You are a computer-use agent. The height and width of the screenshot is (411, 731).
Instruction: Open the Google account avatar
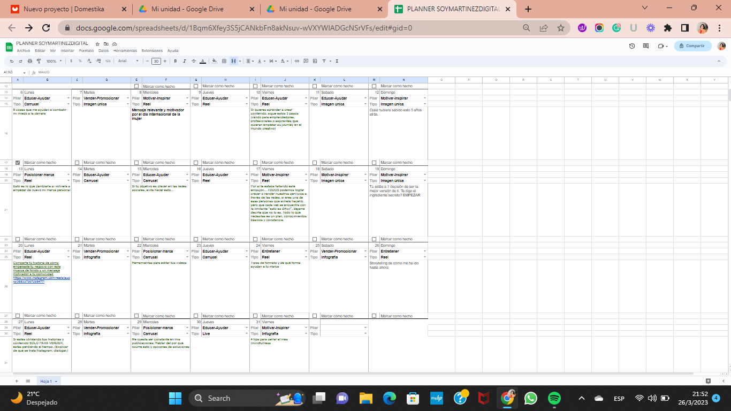tap(721, 46)
